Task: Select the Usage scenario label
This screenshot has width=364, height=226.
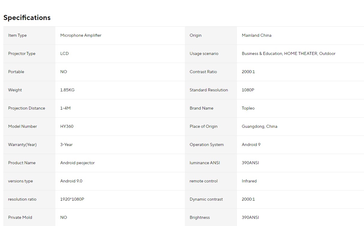Action: pos(204,53)
